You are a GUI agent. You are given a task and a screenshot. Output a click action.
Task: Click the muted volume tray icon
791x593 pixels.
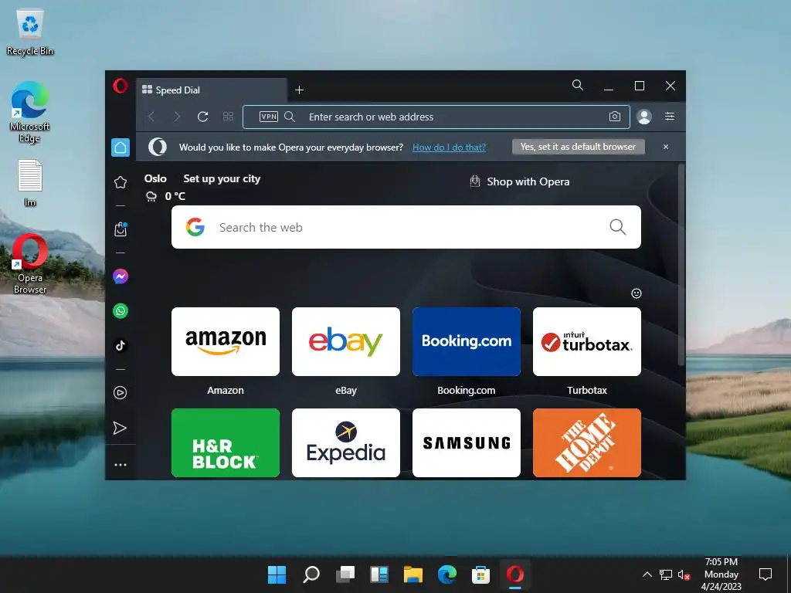[x=684, y=574]
